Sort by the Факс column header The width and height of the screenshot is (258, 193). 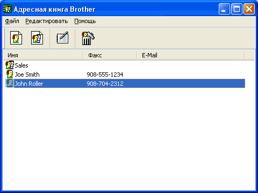point(110,55)
